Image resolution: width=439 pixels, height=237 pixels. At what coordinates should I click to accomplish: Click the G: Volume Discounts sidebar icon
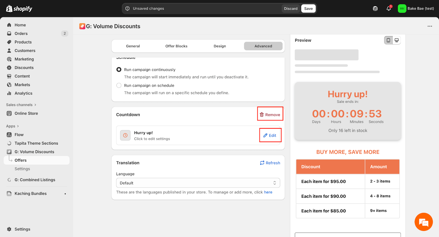[x=9, y=152]
